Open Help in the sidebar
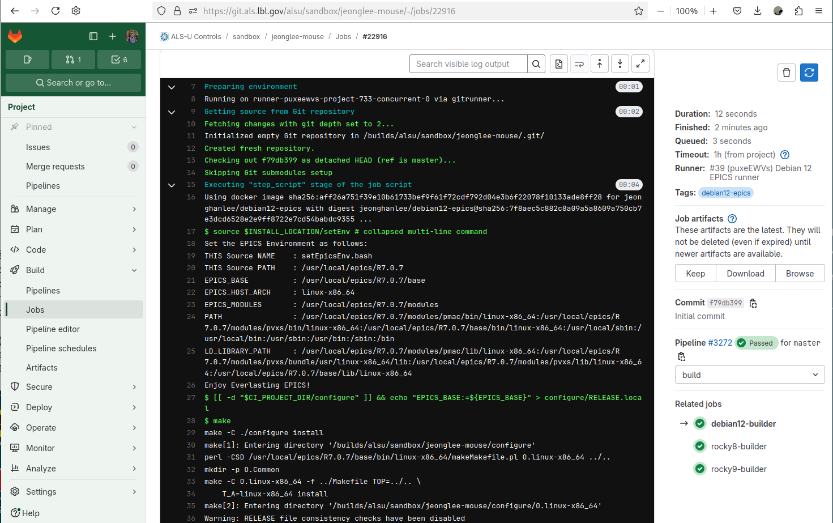 [25, 513]
